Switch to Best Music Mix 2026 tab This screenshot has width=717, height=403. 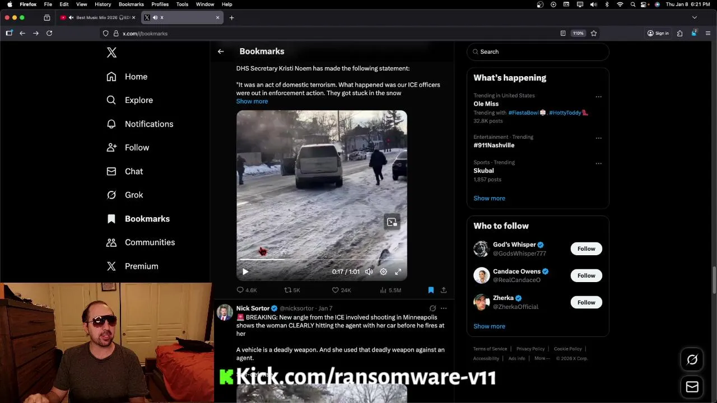[98, 17]
